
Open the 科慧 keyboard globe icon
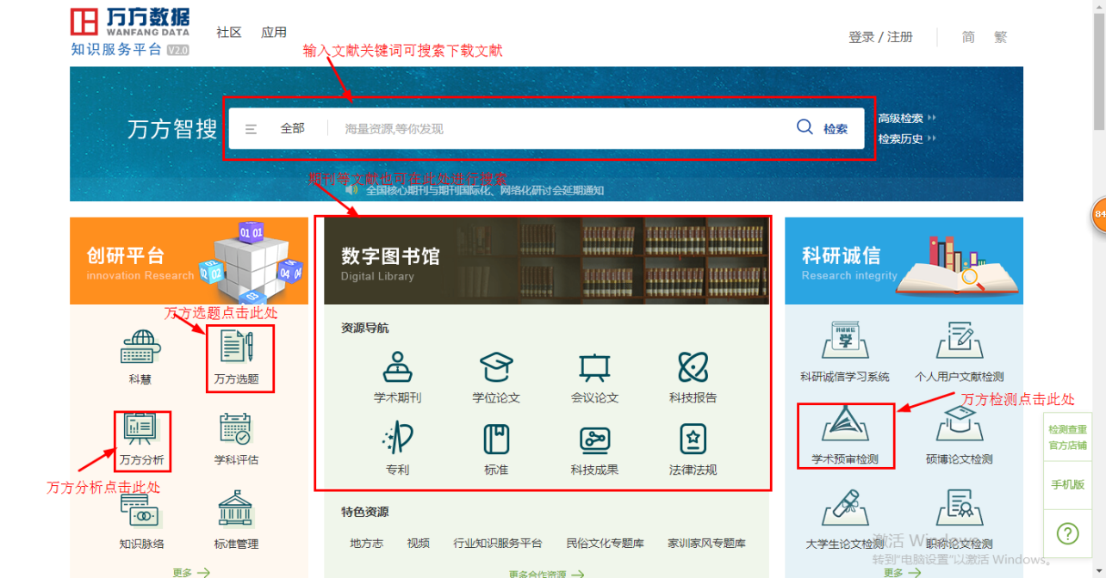click(x=140, y=347)
